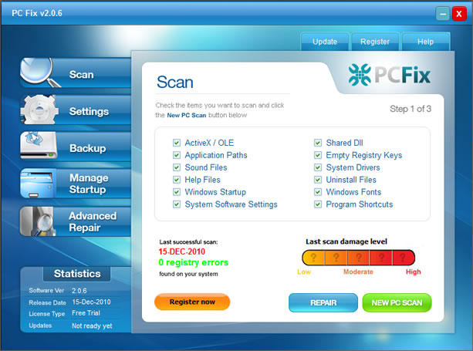This screenshot has height=351, width=473.
Task: Uncheck the Shared Dll checkbox
Action: (x=318, y=143)
